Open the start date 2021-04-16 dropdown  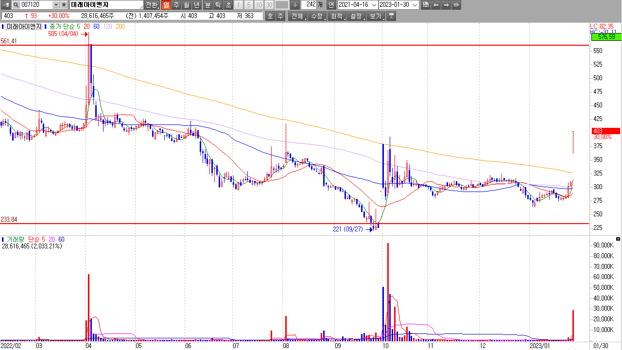374,5
